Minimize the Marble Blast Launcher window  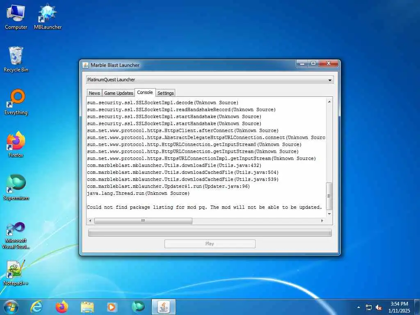[x=302, y=64]
